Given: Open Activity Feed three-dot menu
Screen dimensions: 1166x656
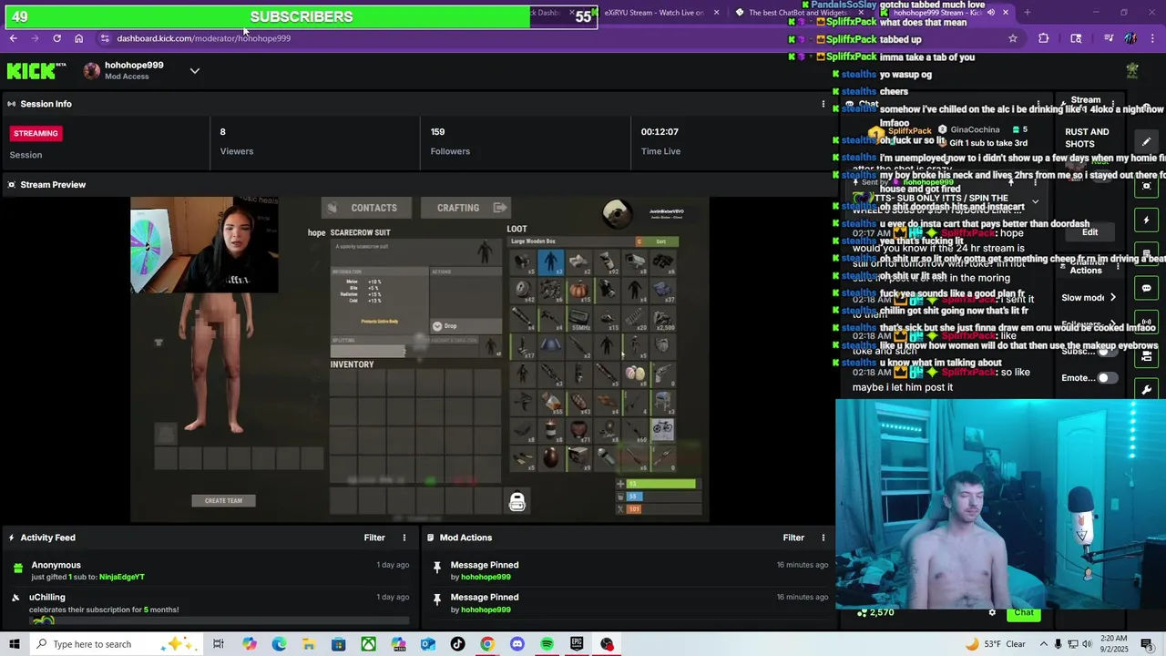Looking at the screenshot, I should tap(404, 538).
